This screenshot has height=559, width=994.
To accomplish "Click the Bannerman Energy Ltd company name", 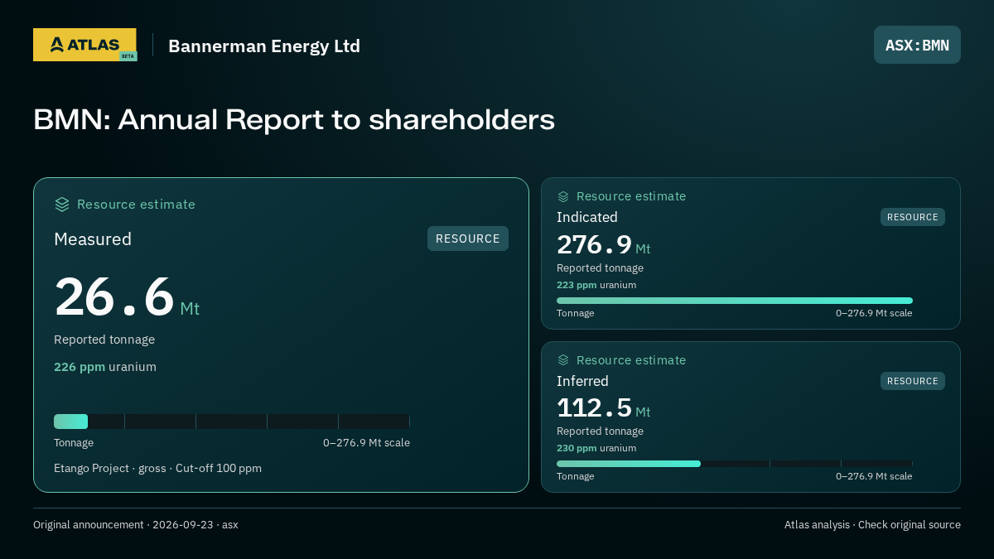I will (264, 46).
